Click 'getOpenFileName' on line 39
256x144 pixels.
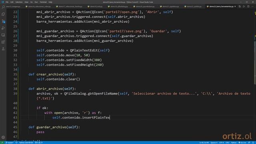(103, 94)
